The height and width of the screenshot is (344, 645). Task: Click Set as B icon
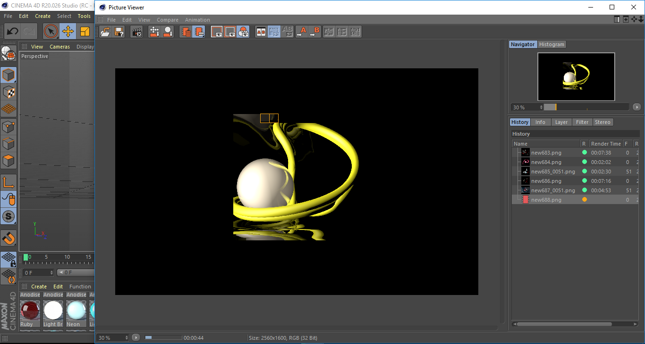tap(315, 32)
